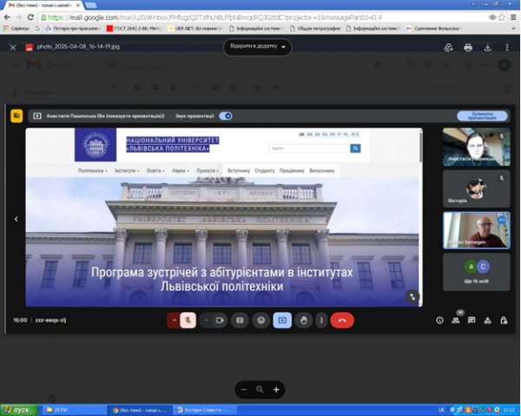521x416 pixels.
Task: Open the meeting details info icon
Action: tap(439, 320)
